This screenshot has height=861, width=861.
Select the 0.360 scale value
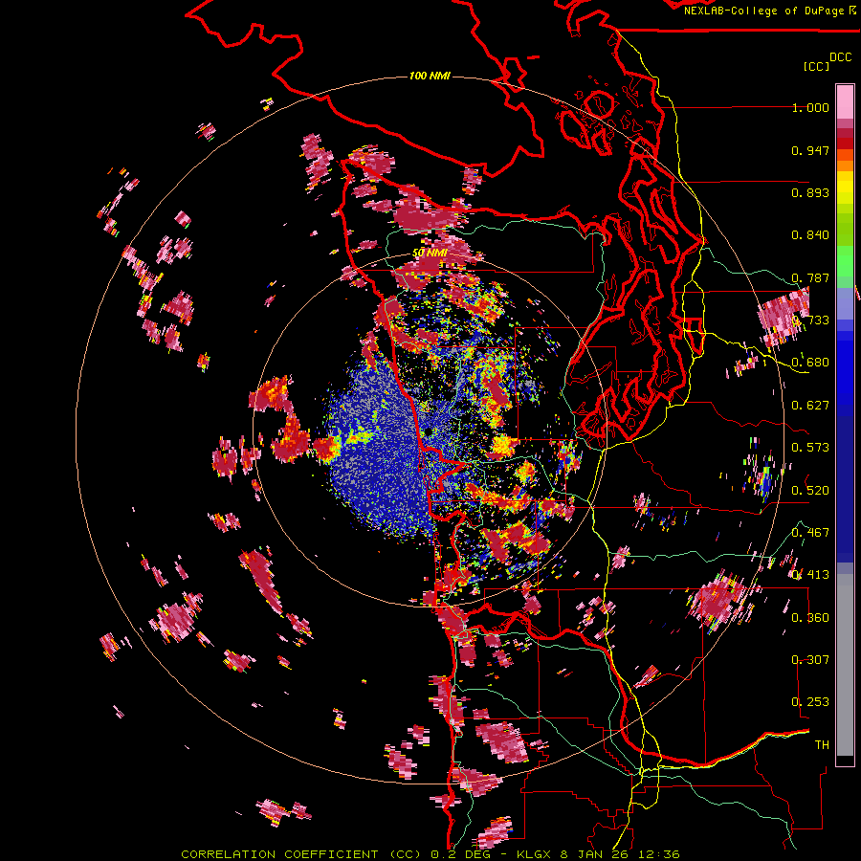click(810, 618)
